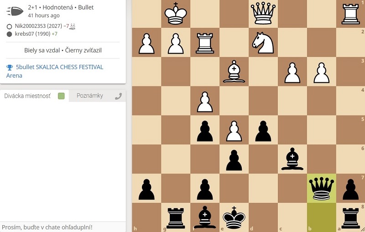Select the white pawn on b3
Screen dimensions: 365x232
(322, 72)
